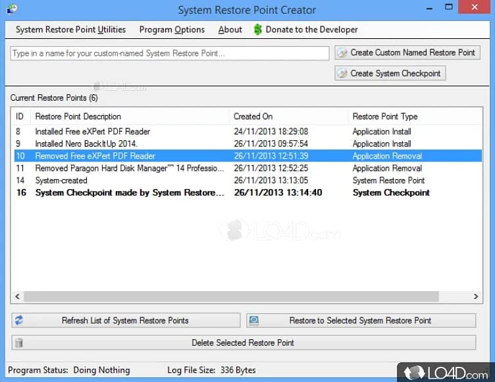This screenshot has height=382, width=495.
Task: Click ID 16 cell
Action: (22, 193)
